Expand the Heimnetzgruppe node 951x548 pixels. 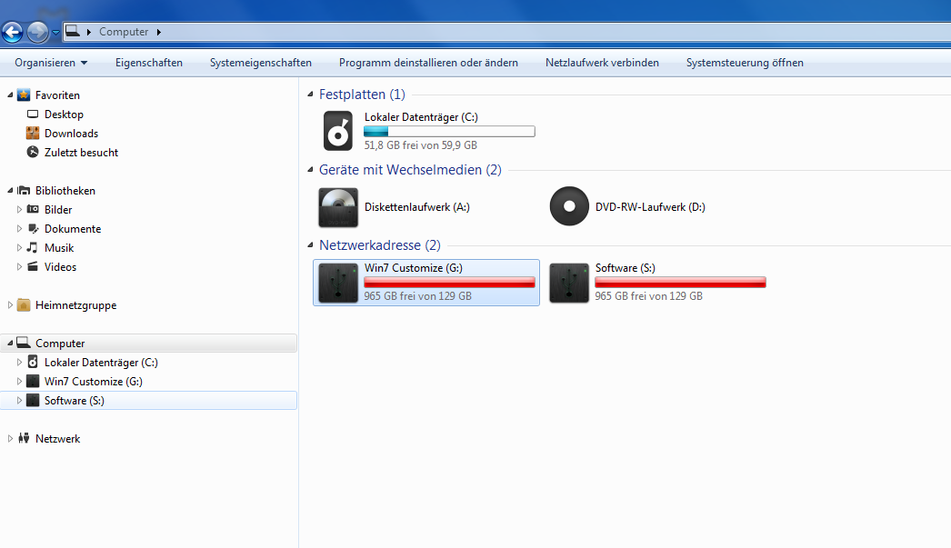click(10, 305)
